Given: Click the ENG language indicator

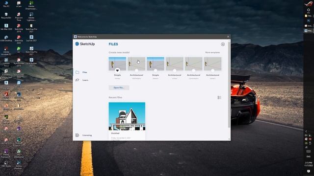Looking at the screenshot, I should click(309, 156).
